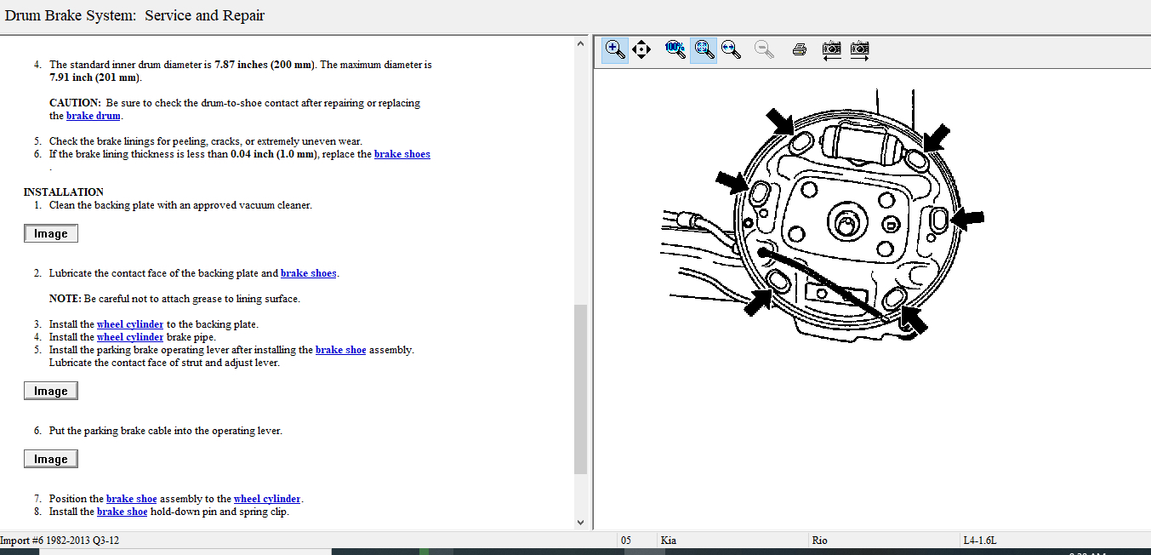
Task: Open brake shoes link in lining thickness step
Action: pyautogui.click(x=402, y=154)
